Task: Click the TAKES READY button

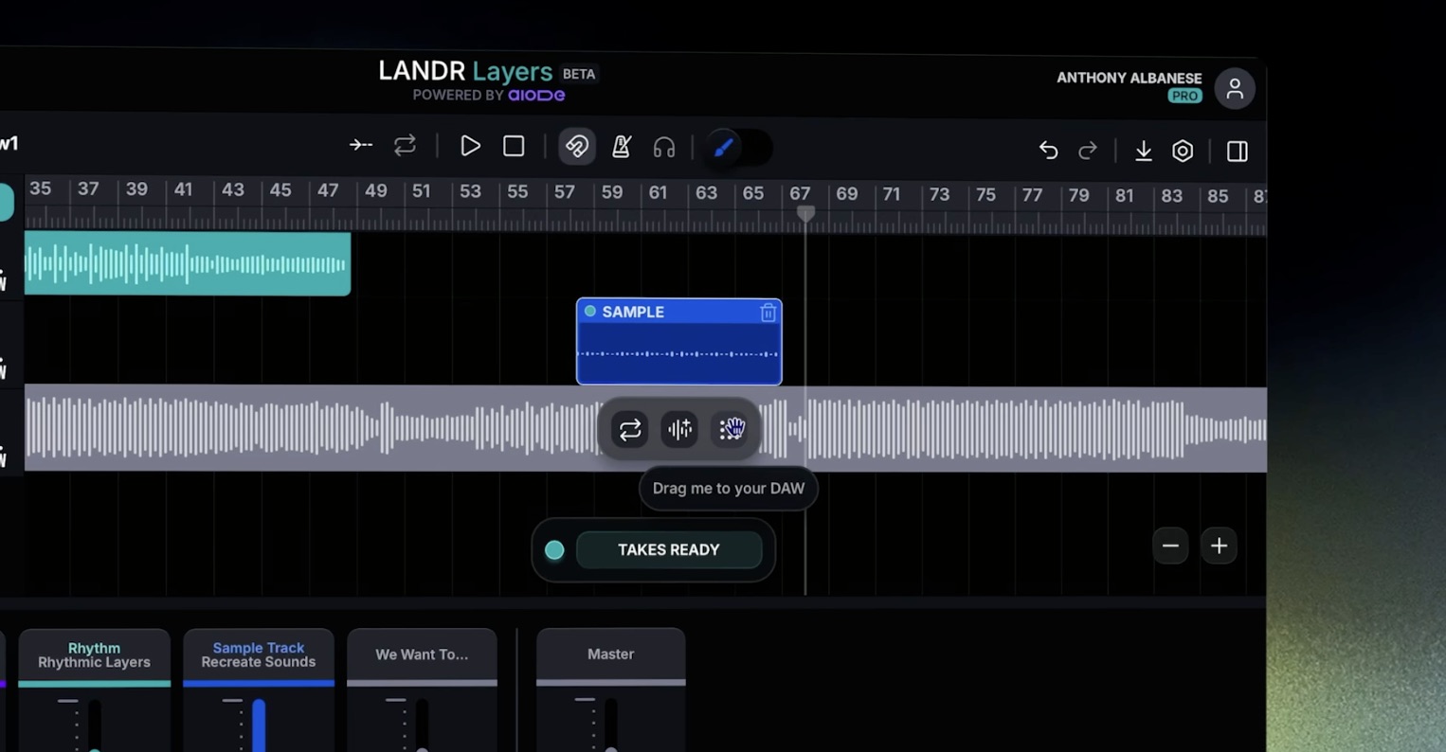Action: [x=669, y=549]
